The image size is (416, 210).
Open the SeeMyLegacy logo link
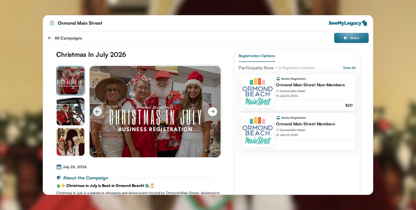(348, 23)
